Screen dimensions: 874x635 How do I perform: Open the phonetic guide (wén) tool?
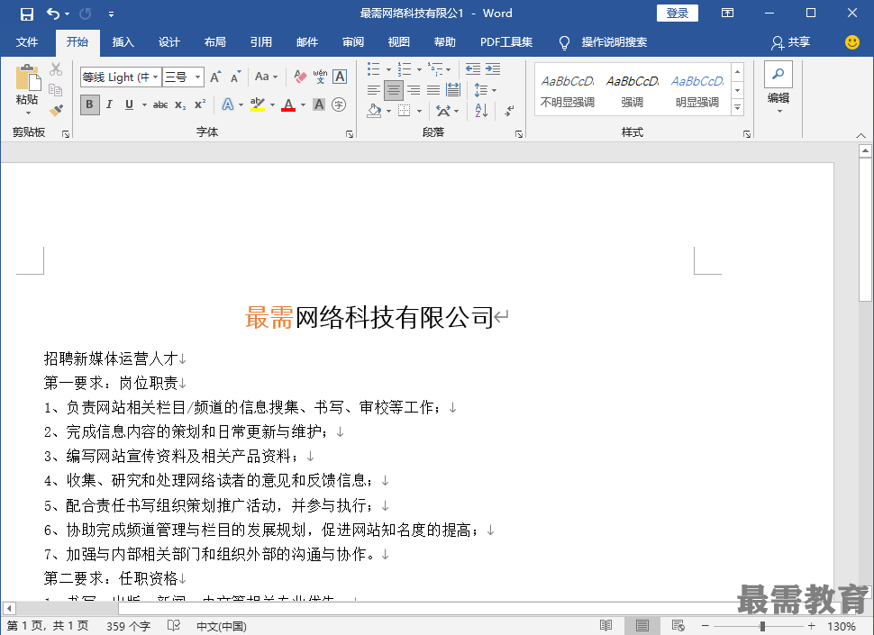click(x=320, y=77)
